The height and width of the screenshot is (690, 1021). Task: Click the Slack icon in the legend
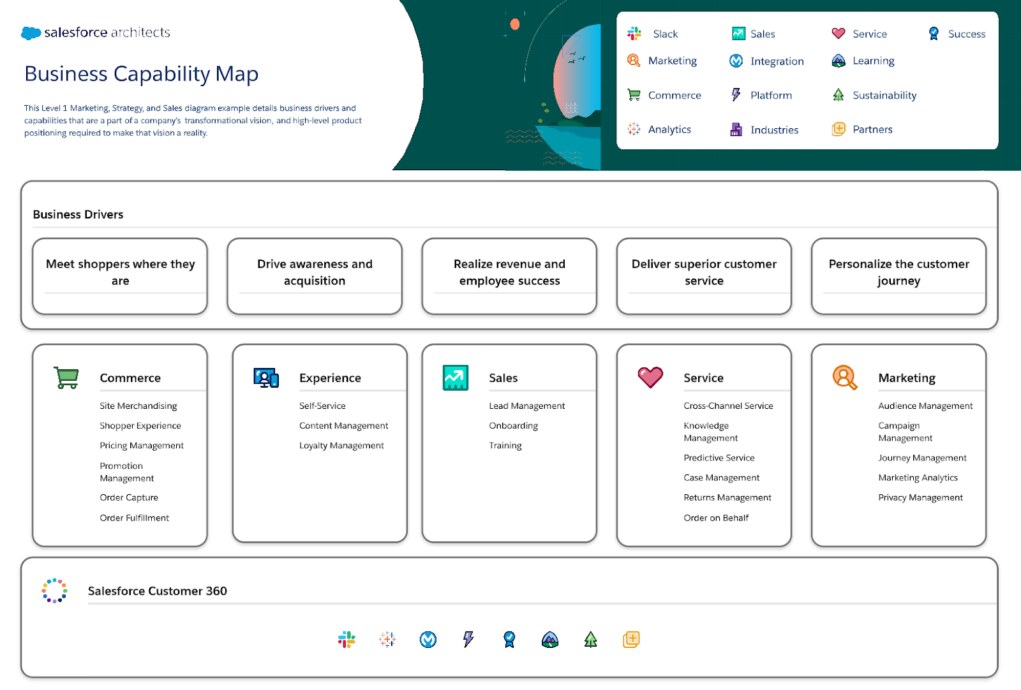pyautogui.click(x=634, y=33)
